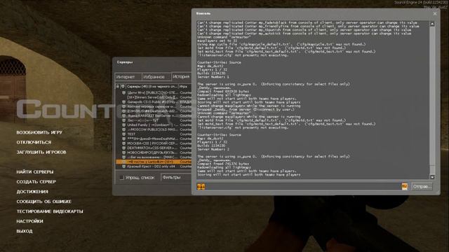
Task: Click the Серверы window title bar
Action: [152, 62]
